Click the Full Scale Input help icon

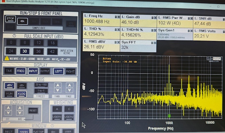point(14,36)
